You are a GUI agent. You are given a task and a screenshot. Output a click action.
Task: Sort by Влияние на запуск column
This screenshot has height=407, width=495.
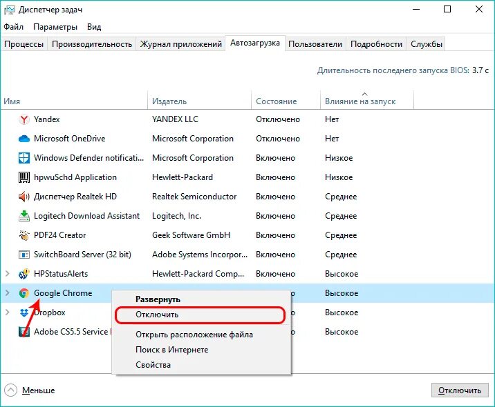pos(367,101)
